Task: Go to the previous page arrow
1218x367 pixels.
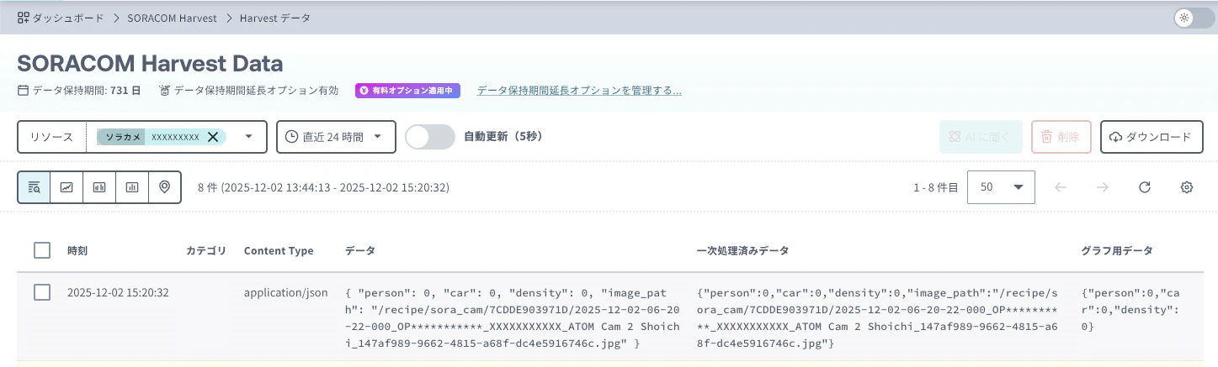Action: pos(1061,187)
